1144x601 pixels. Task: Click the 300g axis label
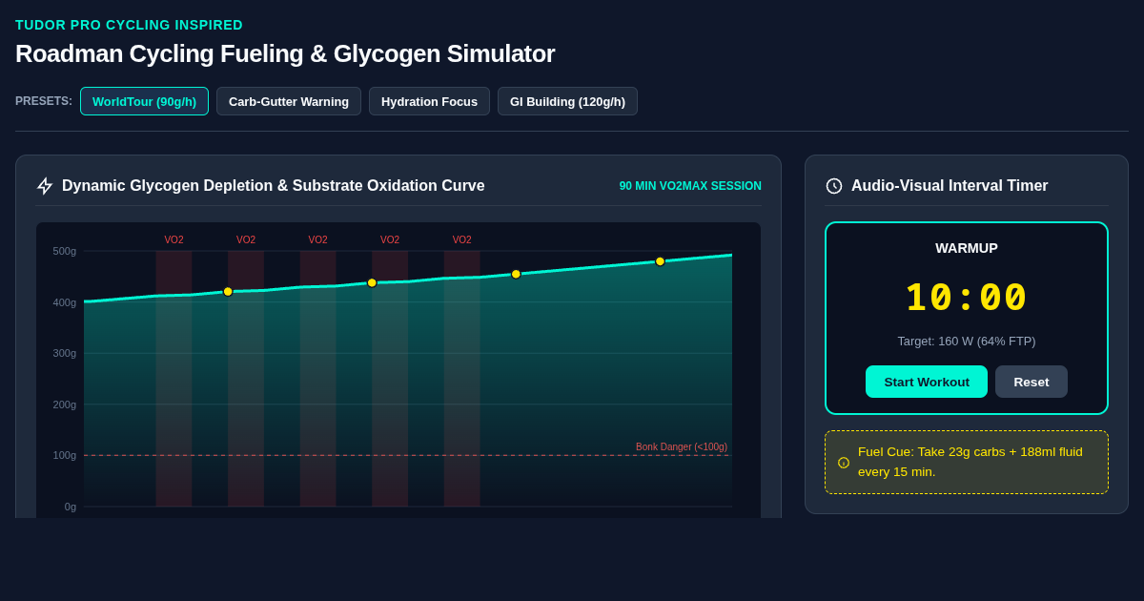pyautogui.click(x=65, y=353)
